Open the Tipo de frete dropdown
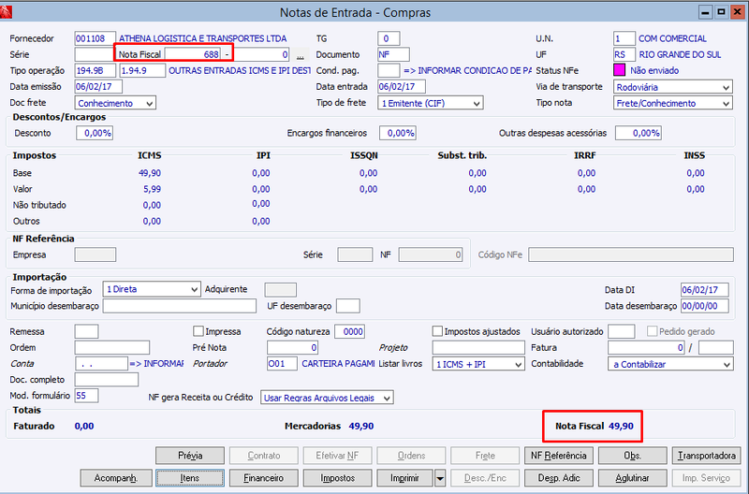The height and width of the screenshot is (494, 749). tap(431, 103)
